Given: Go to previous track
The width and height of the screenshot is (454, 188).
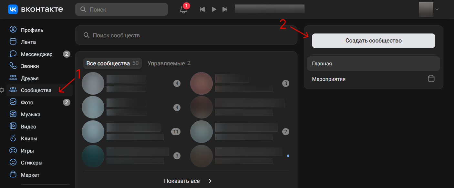Looking at the screenshot, I should pos(202,9).
